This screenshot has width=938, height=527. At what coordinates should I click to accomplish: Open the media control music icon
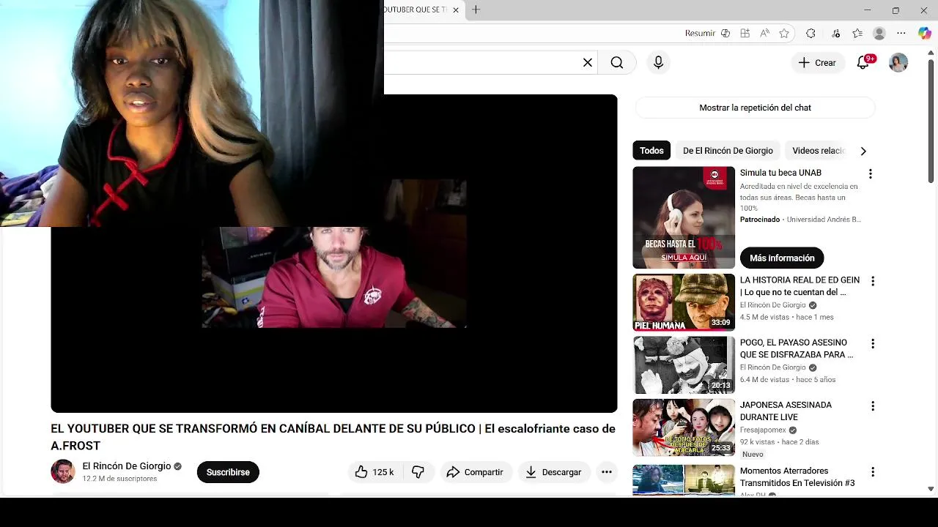(x=836, y=33)
